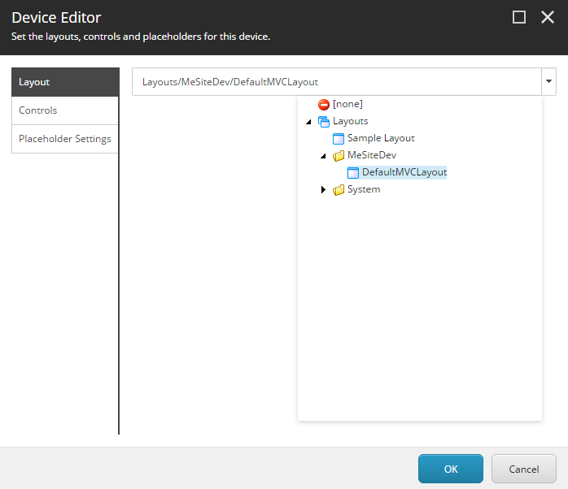The width and height of the screenshot is (568, 489).
Task: Click the red [none] icon
Action: 324,105
